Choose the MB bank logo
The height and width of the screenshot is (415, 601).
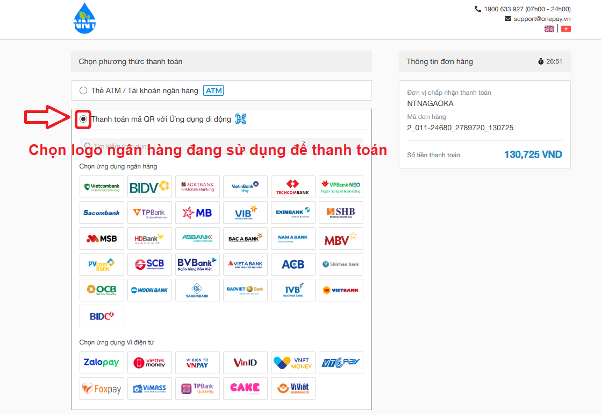(x=197, y=213)
